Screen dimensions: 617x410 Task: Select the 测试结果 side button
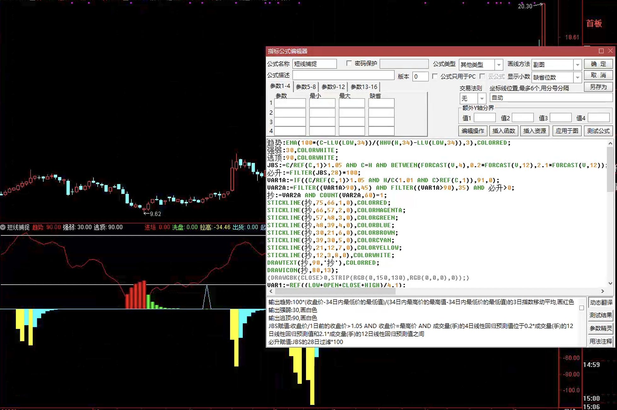601,315
